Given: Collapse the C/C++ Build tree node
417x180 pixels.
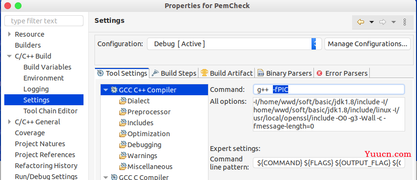Looking at the screenshot, I should tap(10, 56).
